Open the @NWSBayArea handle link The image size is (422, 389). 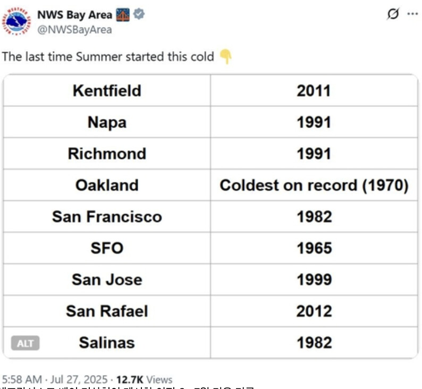point(74,30)
